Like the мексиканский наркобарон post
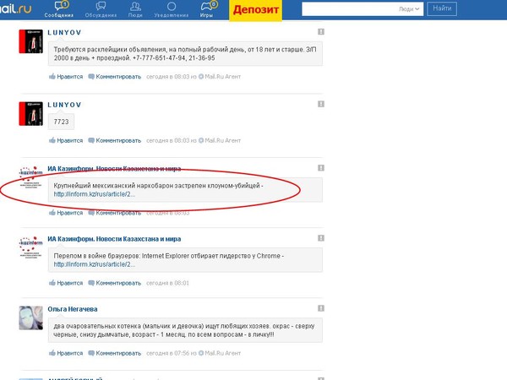The height and width of the screenshot is (380, 507). coord(66,213)
